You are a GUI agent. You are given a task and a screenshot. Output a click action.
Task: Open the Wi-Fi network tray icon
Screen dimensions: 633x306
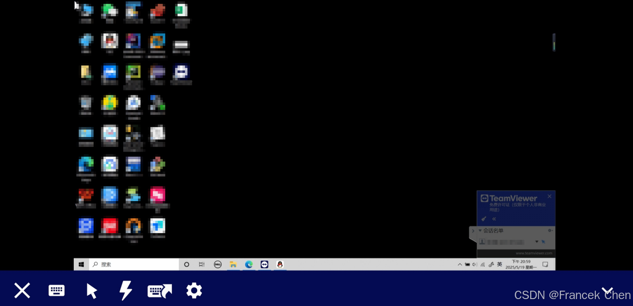pyautogui.click(x=483, y=265)
